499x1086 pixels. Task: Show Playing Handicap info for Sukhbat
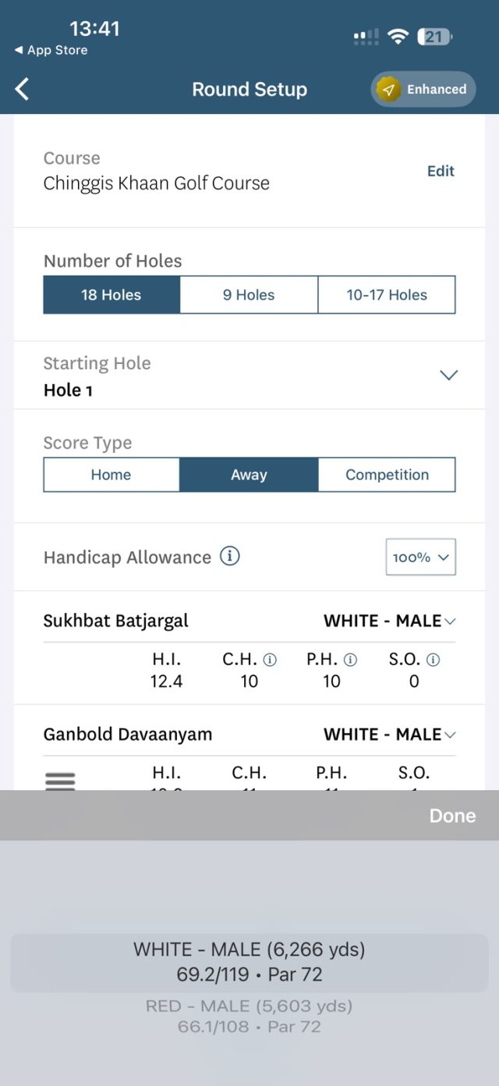pyautogui.click(x=351, y=660)
